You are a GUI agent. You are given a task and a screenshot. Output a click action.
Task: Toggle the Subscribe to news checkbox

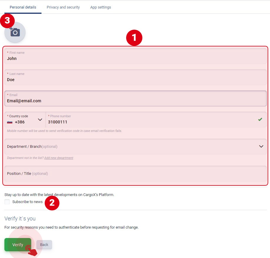pos(7,202)
